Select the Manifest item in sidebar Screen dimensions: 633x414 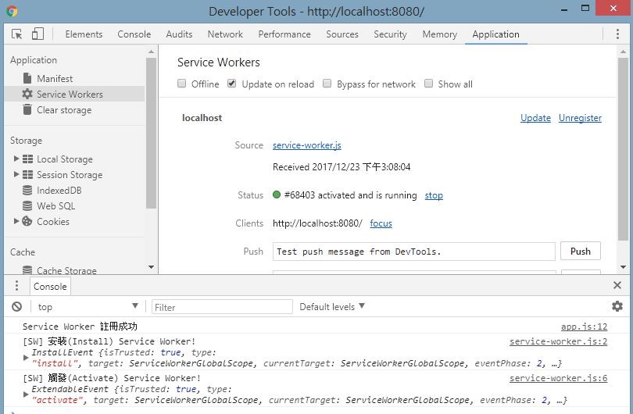[x=55, y=79]
